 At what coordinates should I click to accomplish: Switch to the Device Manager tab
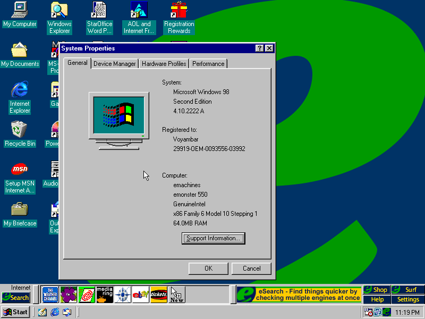pyautogui.click(x=114, y=64)
